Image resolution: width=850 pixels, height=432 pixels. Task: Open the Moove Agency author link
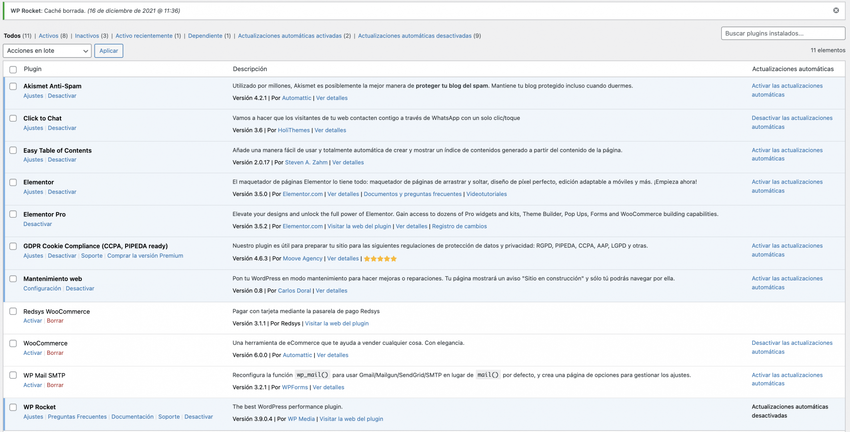(x=302, y=259)
